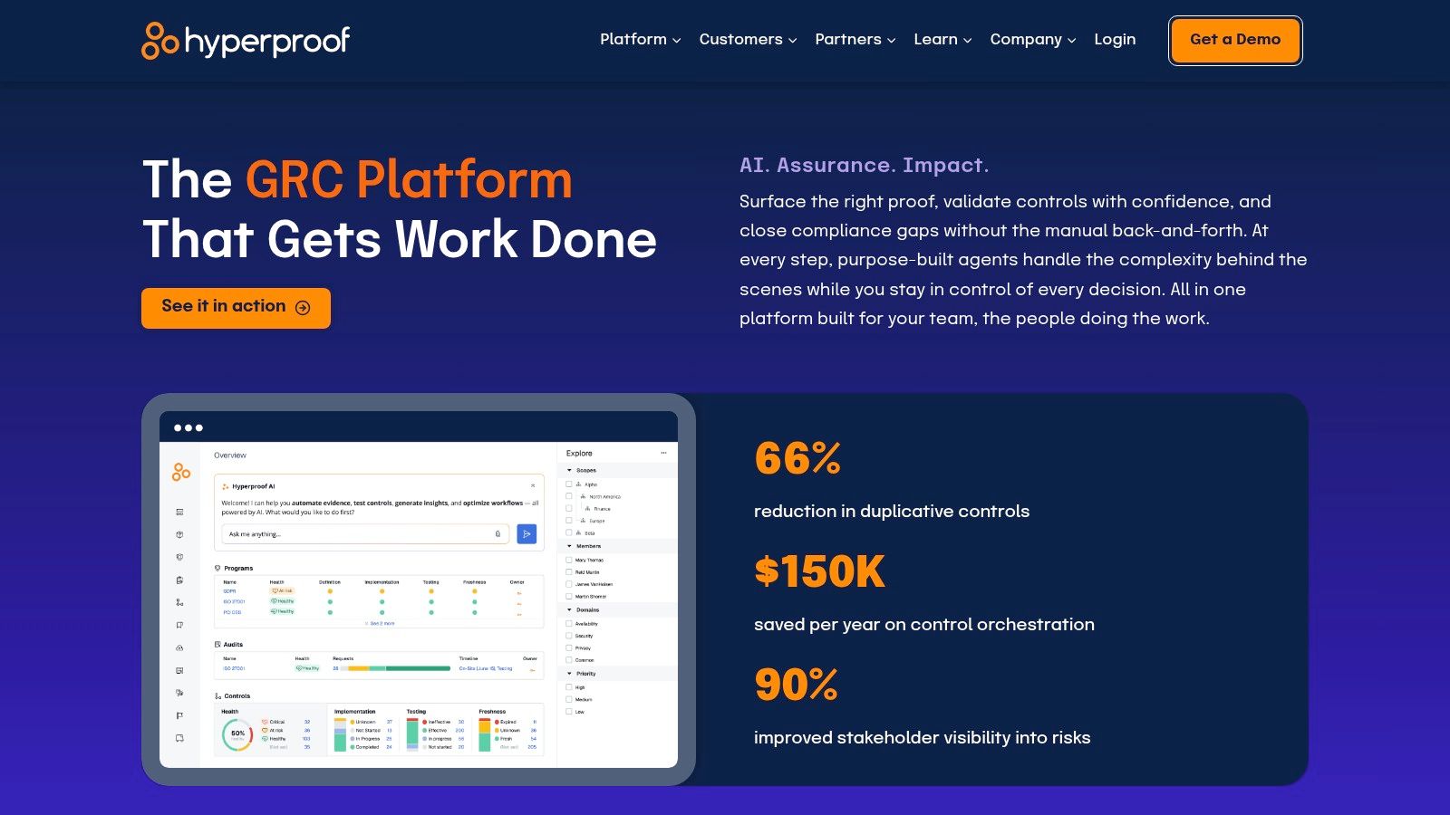This screenshot has width=1450, height=815.
Task: Click the Healthy badge in the Audits row
Action: tap(307, 668)
